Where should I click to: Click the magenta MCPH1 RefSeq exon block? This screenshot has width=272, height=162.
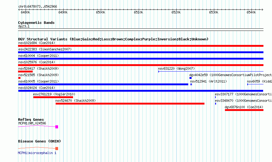tap(57, 127)
